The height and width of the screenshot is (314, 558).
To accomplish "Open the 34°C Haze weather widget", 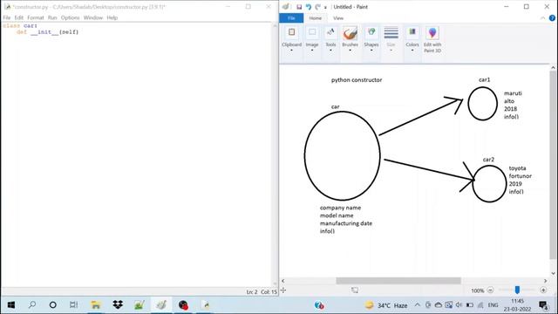I will coord(386,305).
